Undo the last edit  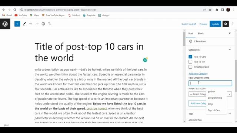pyautogui.click(x=31, y=24)
